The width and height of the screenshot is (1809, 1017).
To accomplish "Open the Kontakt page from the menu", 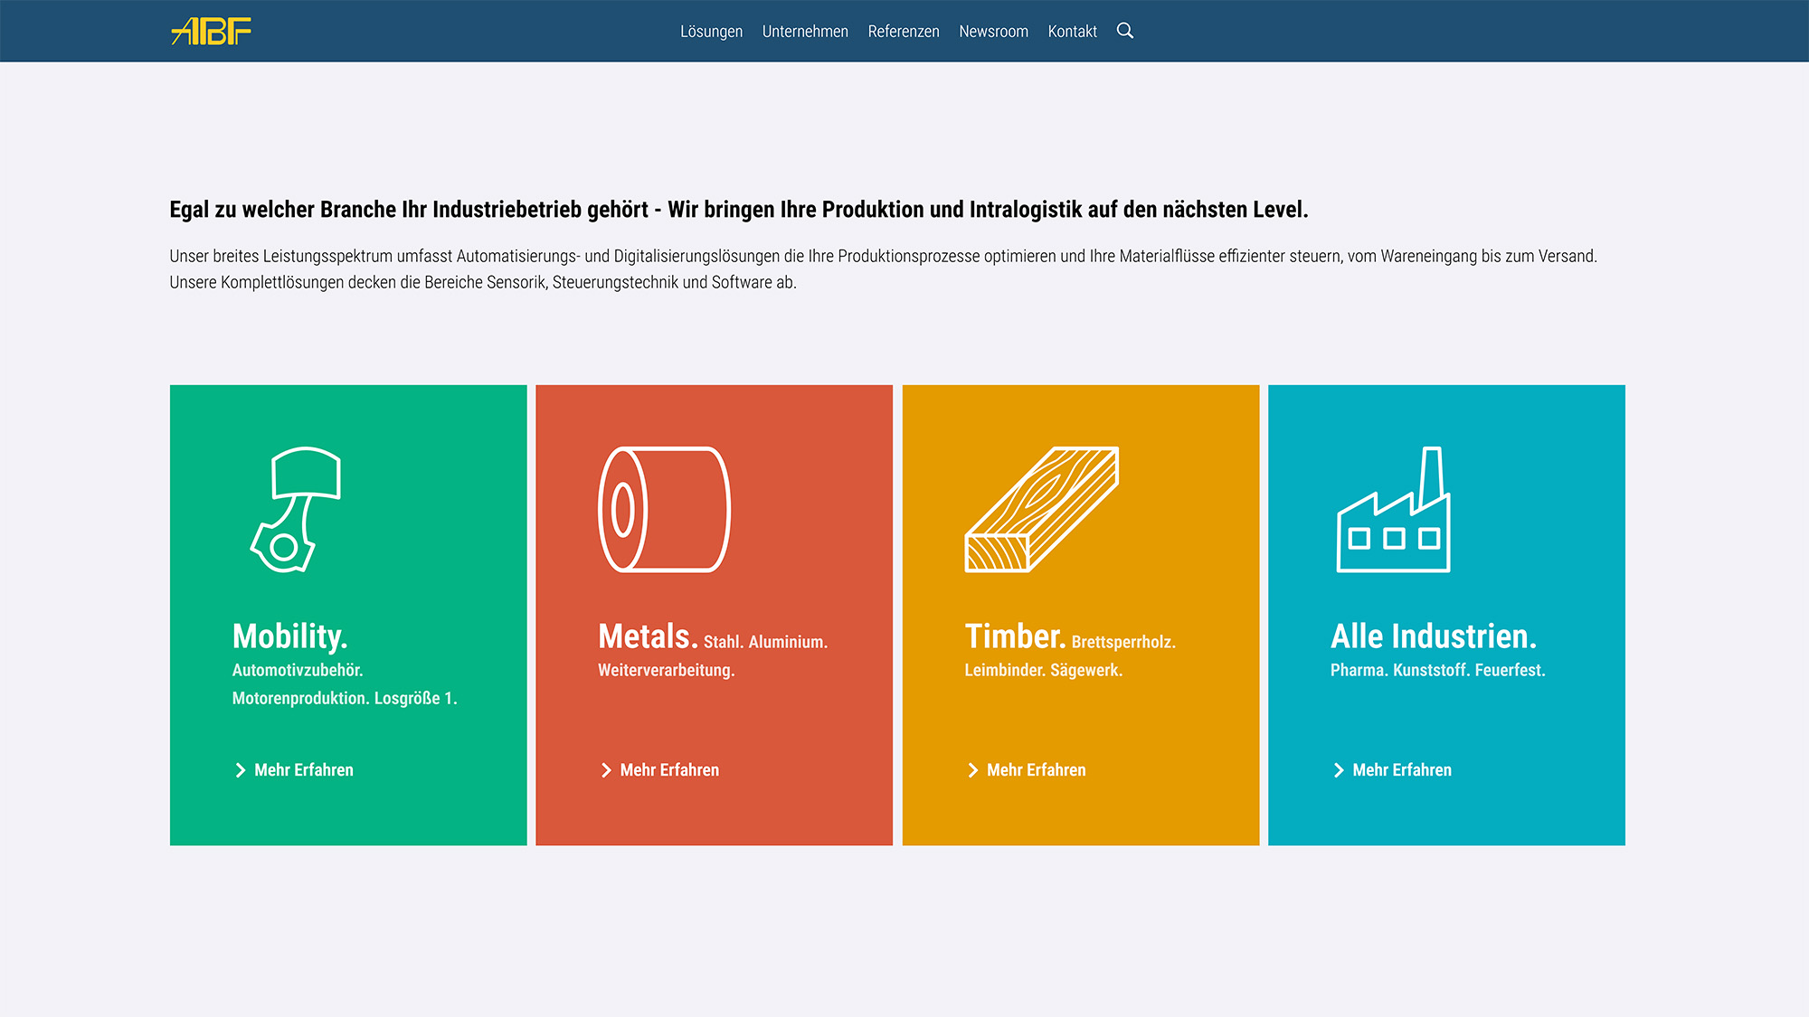I will tap(1072, 31).
